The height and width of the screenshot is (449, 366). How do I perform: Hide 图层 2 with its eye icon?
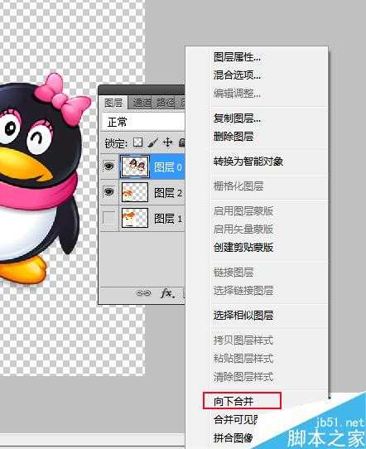coord(108,191)
